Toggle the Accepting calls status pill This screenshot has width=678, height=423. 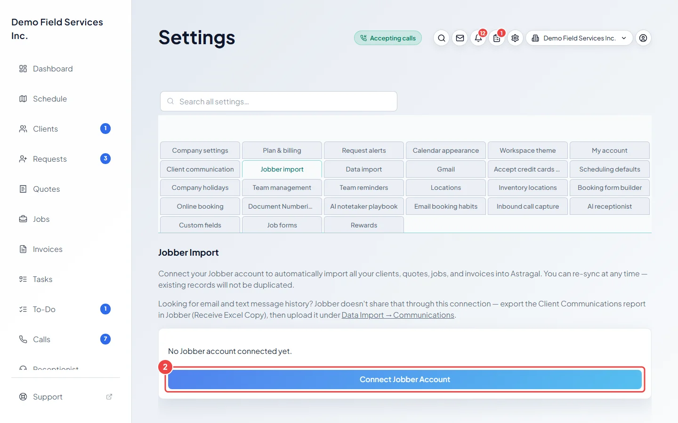[x=388, y=38]
